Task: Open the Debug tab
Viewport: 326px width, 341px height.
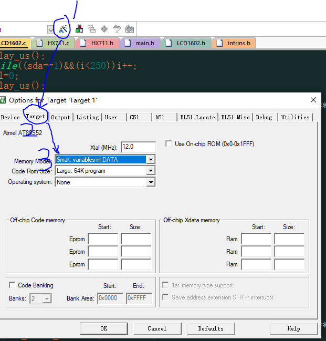Action: (264, 117)
